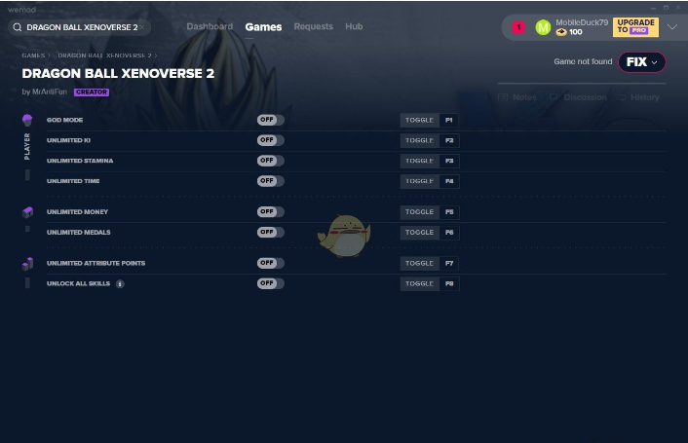Screen dimensions: 688x443
Task: Open the FIX dropdown button
Action: pyautogui.click(x=642, y=61)
